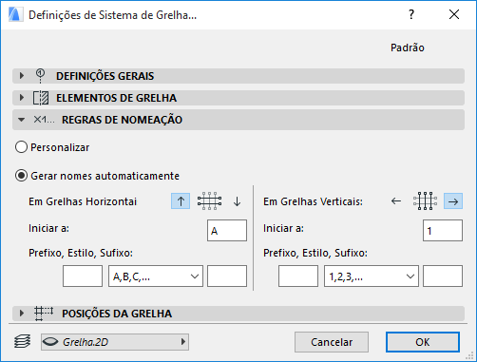
Task: Click the vertical grids suffix field
Action: coord(443,276)
